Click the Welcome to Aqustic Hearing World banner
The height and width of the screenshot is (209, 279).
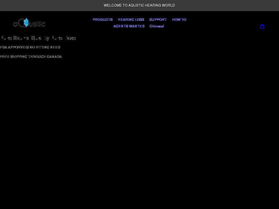139,5
